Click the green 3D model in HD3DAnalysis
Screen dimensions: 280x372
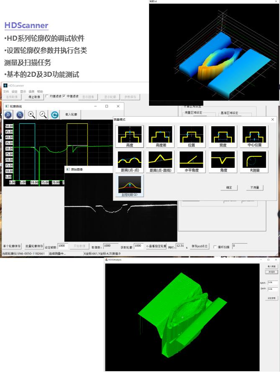click(x=182, y=315)
